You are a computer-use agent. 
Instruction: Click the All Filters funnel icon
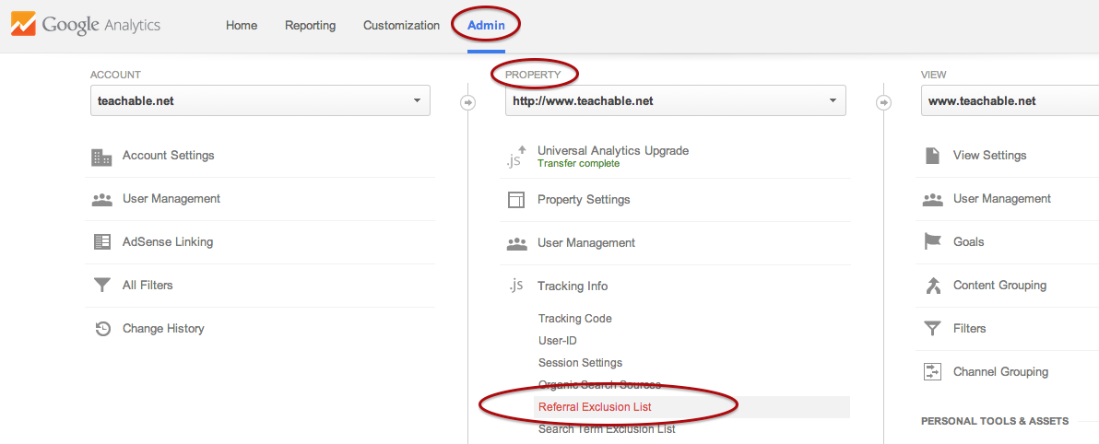pos(102,286)
